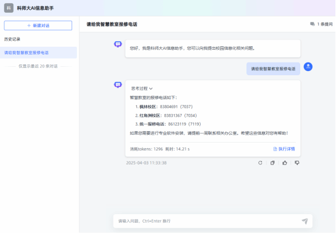This screenshot has height=233, width=336.
Task: Click the 耗时: 14.21 s text
Action: pyautogui.click(x=178, y=149)
